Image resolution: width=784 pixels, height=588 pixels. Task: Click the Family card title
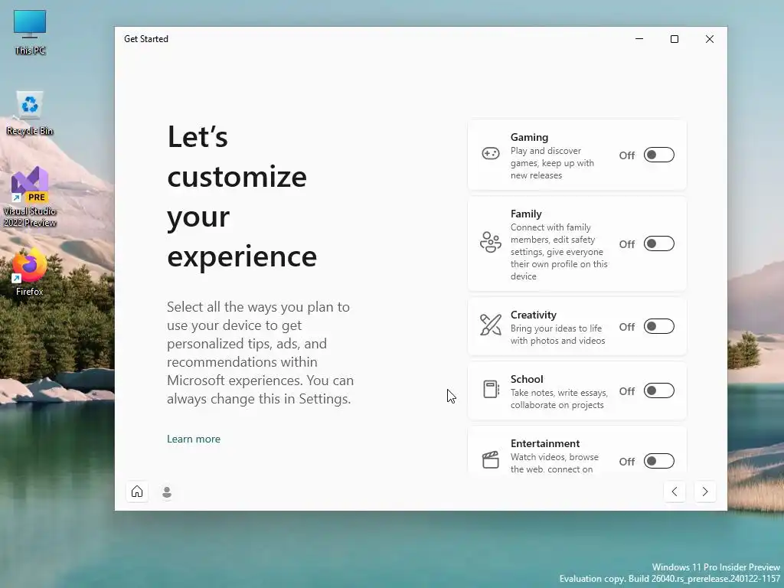click(526, 214)
